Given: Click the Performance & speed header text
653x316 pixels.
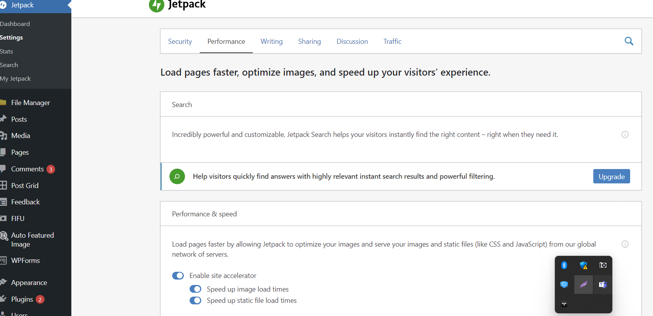Looking at the screenshot, I should click(x=204, y=214).
